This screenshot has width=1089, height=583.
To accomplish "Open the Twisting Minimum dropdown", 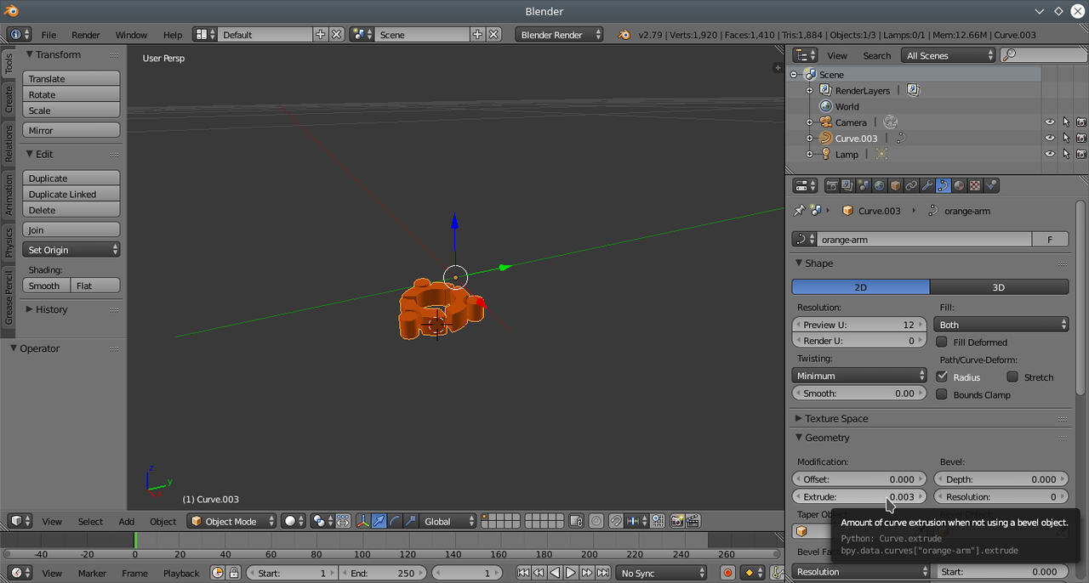I will click(x=859, y=376).
